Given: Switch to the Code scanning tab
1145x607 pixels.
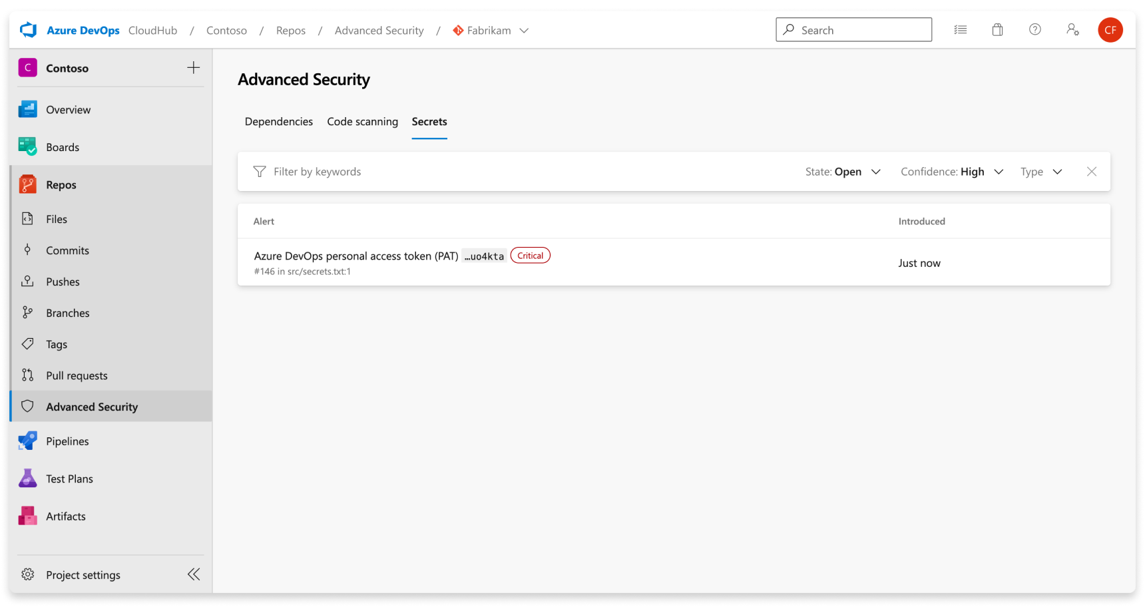Looking at the screenshot, I should point(362,121).
